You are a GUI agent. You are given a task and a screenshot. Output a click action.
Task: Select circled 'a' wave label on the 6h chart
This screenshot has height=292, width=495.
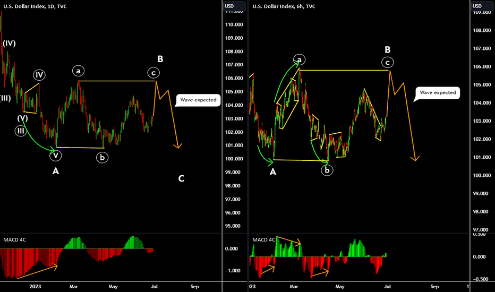[299, 59]
